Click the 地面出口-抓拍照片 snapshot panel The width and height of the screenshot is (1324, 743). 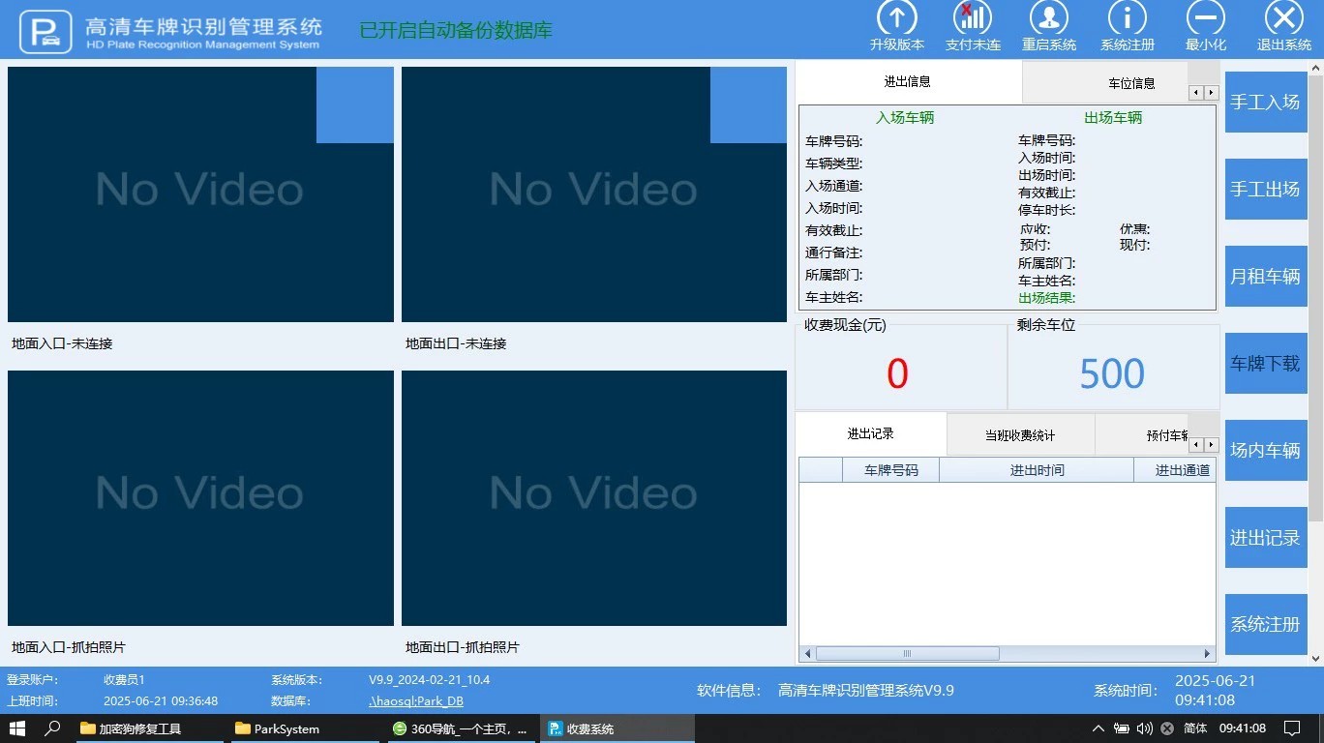pyautogui.click(x=594, y=498)
